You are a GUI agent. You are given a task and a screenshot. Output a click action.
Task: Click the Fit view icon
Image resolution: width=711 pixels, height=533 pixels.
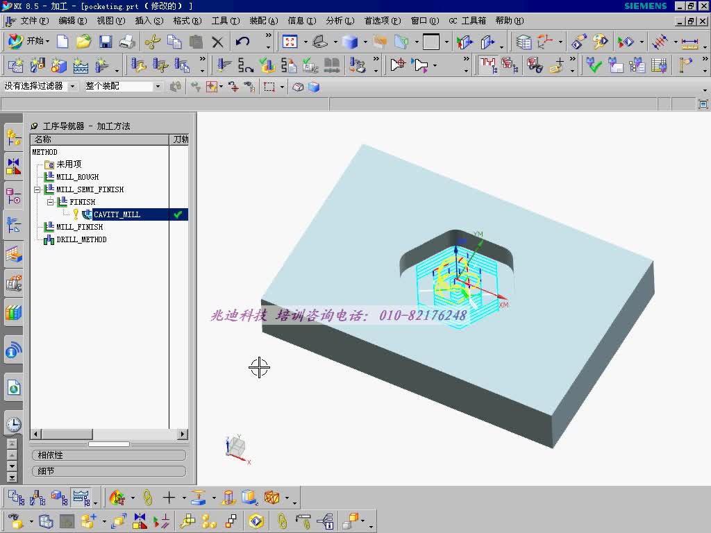[290, 42]
